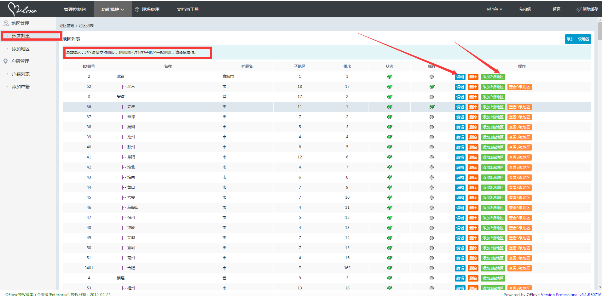
Task: Click the 地区管理 person icon in sidebar
Action: (6, 23)
